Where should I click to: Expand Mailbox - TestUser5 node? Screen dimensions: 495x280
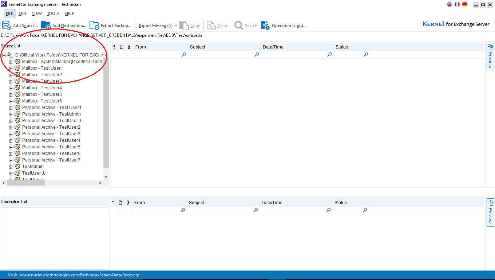pos(11,95)
